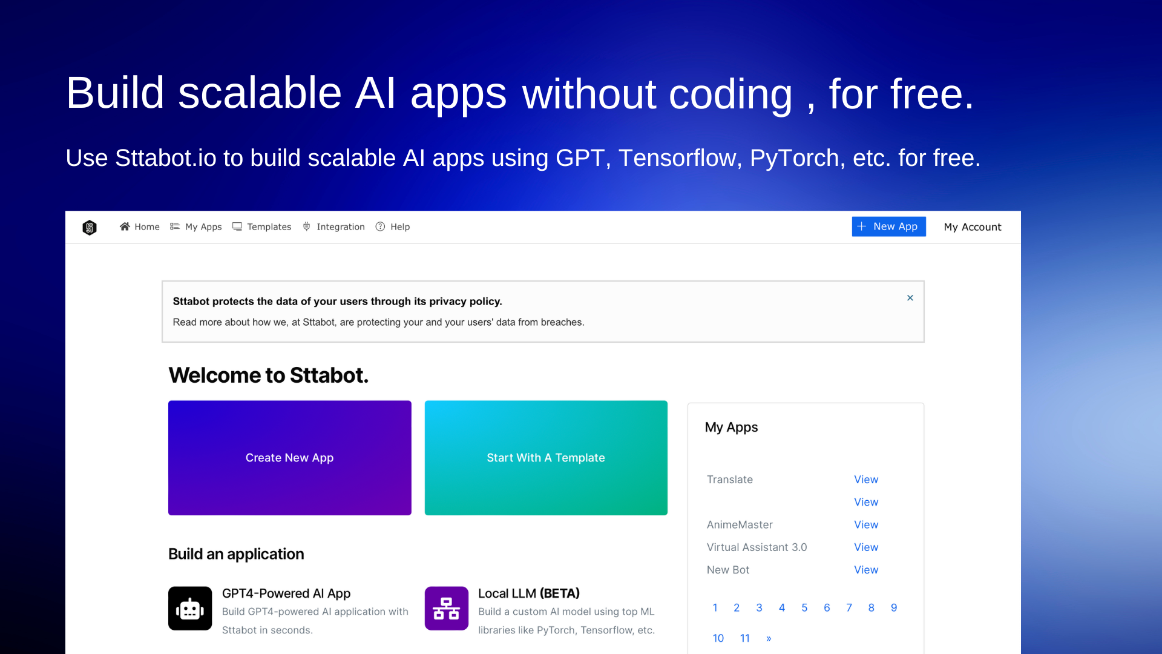Open the My Account menu
This screenshot has height=654, width=1162.
[972, 227]
